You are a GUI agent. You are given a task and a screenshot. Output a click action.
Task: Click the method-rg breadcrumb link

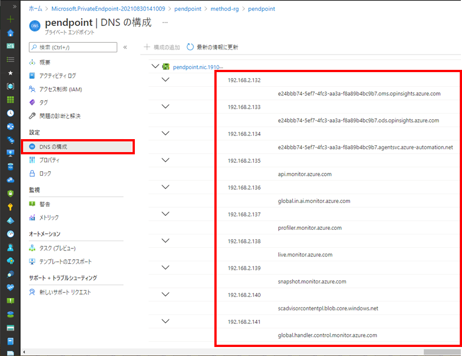click(x=225, y=9)
